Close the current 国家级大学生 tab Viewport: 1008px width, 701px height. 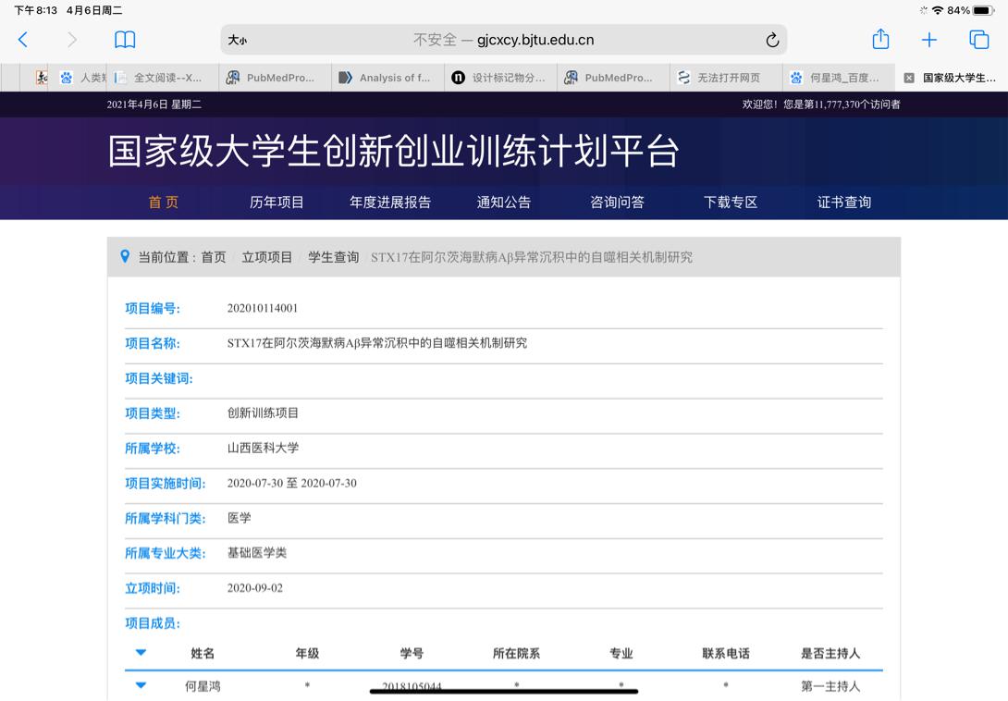point(909,78)
